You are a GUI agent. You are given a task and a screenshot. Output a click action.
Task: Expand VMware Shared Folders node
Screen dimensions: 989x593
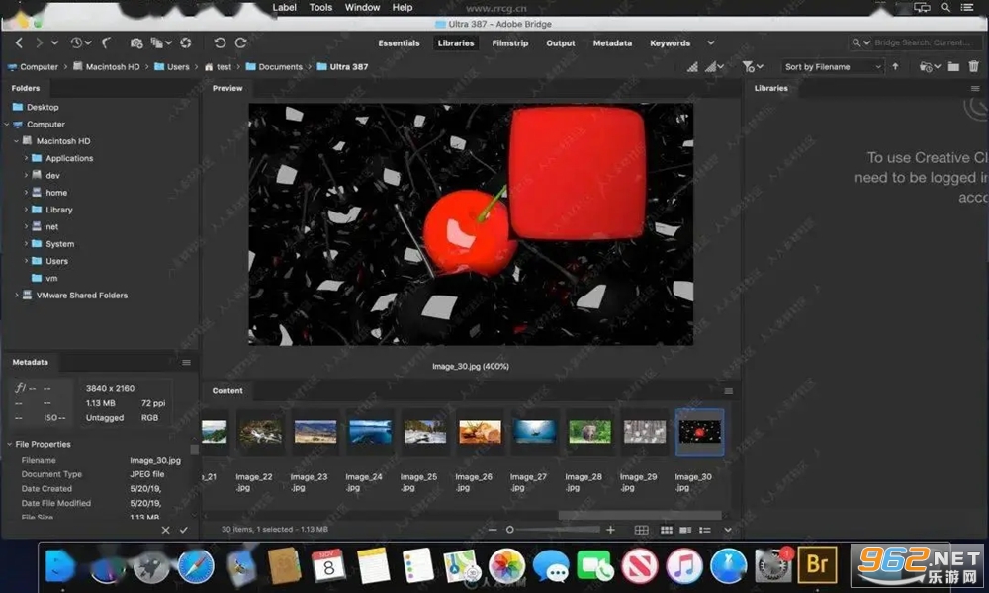click(17, 295)
